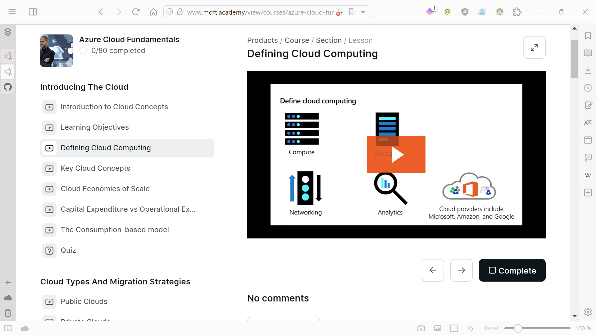
Task: Open browser Settings via the gear icon
Action: click(588, 312)
